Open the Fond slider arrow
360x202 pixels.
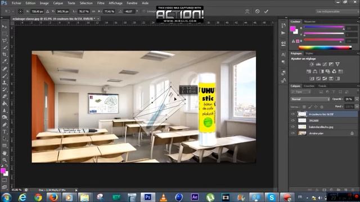(x=357, y=107)
